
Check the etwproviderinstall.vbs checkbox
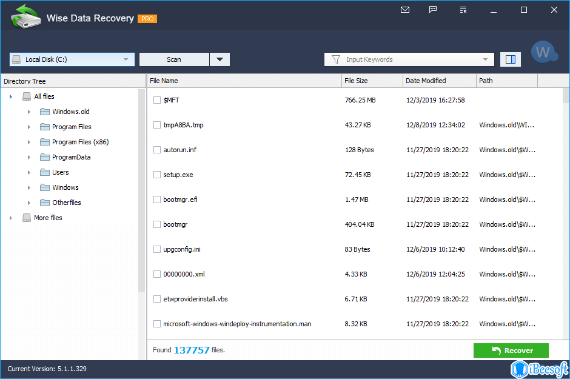click(157, 299)
